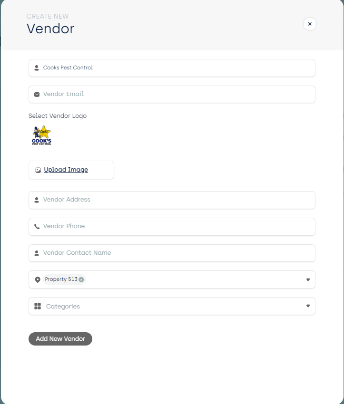Image resolution: width=344 pixels, height=404 pixels.
Task: Focus the Vendor Email input field
Action: [176, 94]
